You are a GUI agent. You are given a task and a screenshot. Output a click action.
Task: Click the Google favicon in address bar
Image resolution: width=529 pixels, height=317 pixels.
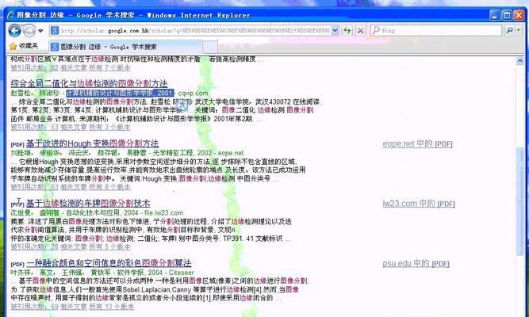[54, 30]
